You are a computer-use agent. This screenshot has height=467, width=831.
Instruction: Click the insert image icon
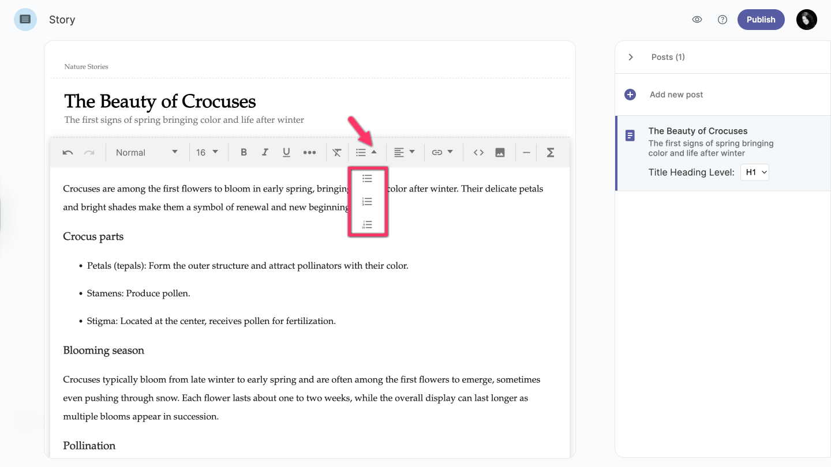500,153
